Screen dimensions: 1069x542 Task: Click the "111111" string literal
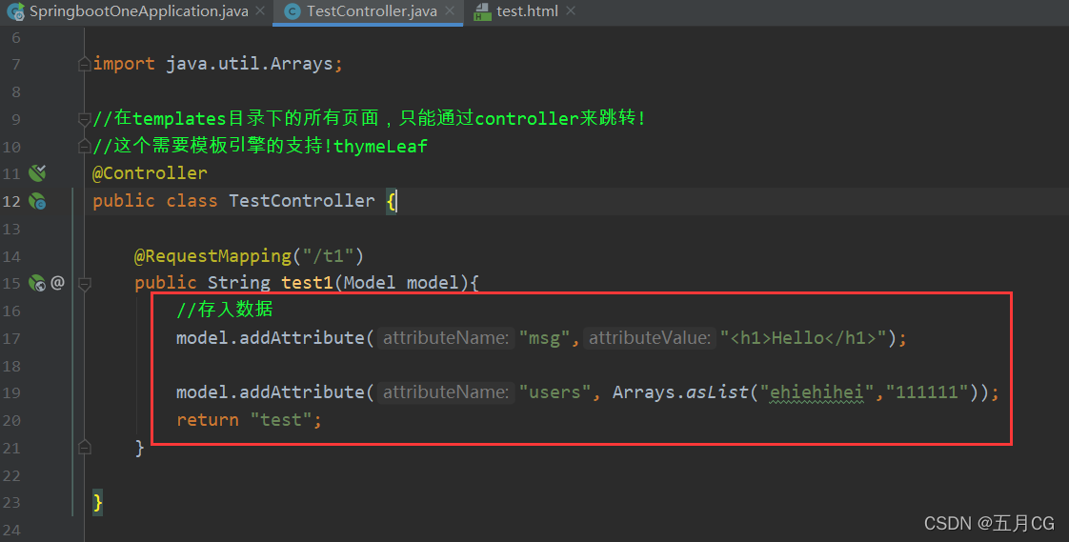click(927, 392)
